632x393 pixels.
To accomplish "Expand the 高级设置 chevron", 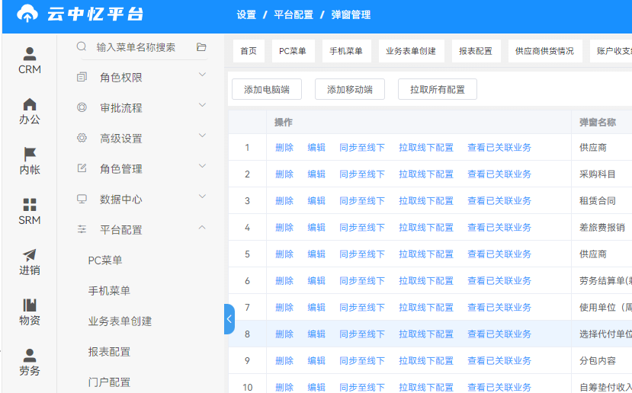I will (x=202, y=136).
